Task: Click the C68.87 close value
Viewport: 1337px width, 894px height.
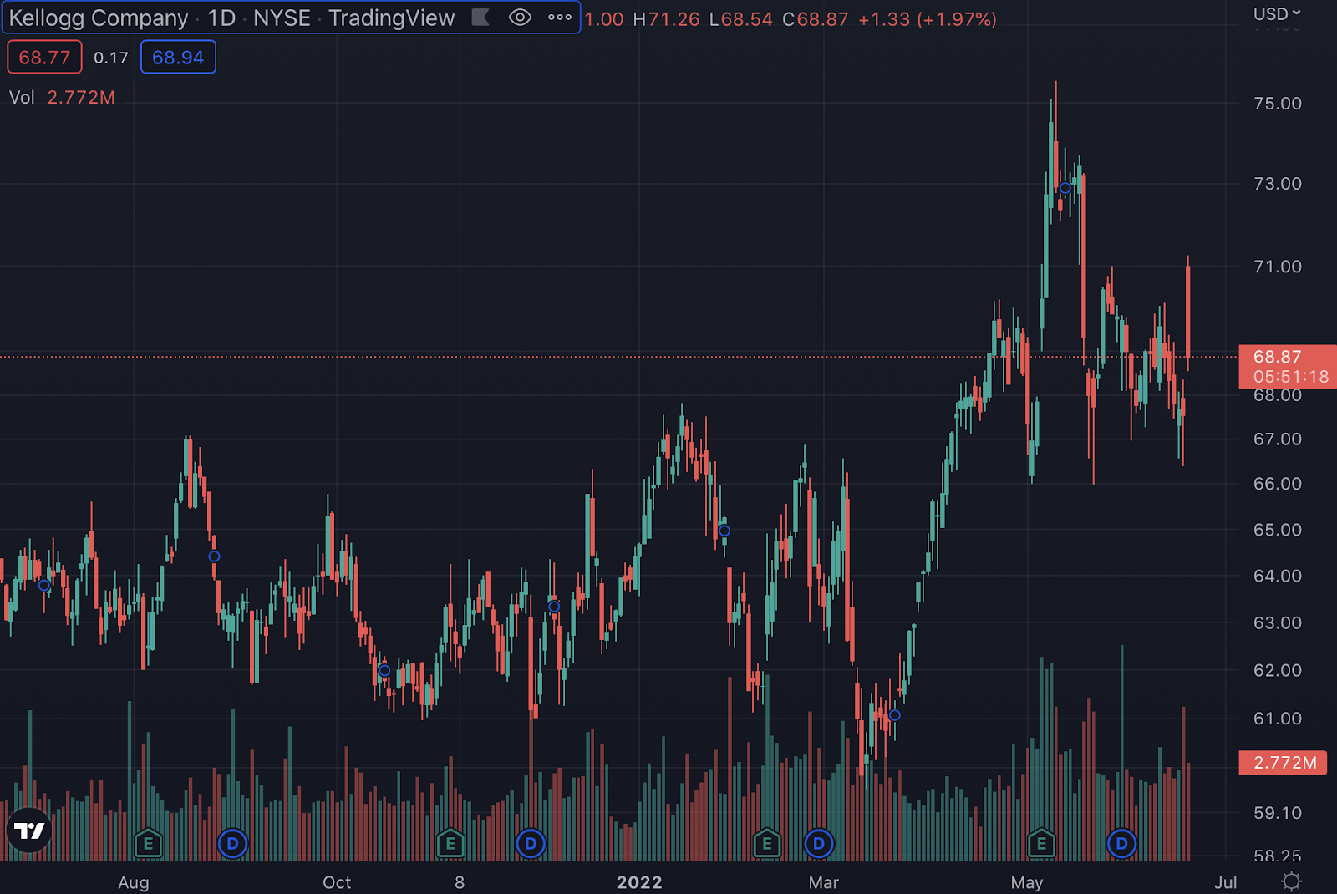Action: 816,19
